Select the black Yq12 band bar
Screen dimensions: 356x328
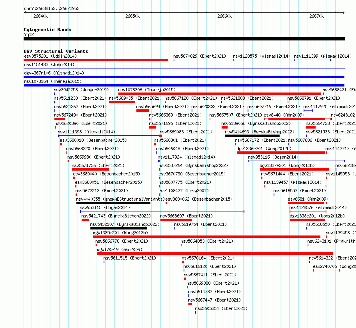coord(184,39)
